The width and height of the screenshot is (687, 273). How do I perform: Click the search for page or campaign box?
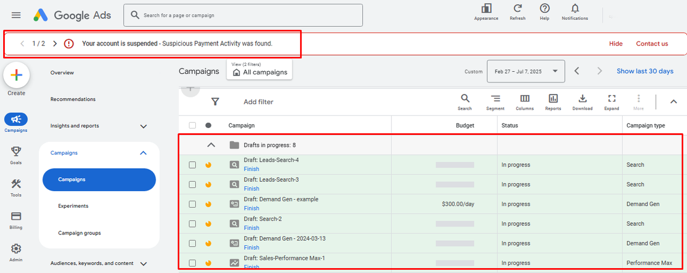[243, 15]
